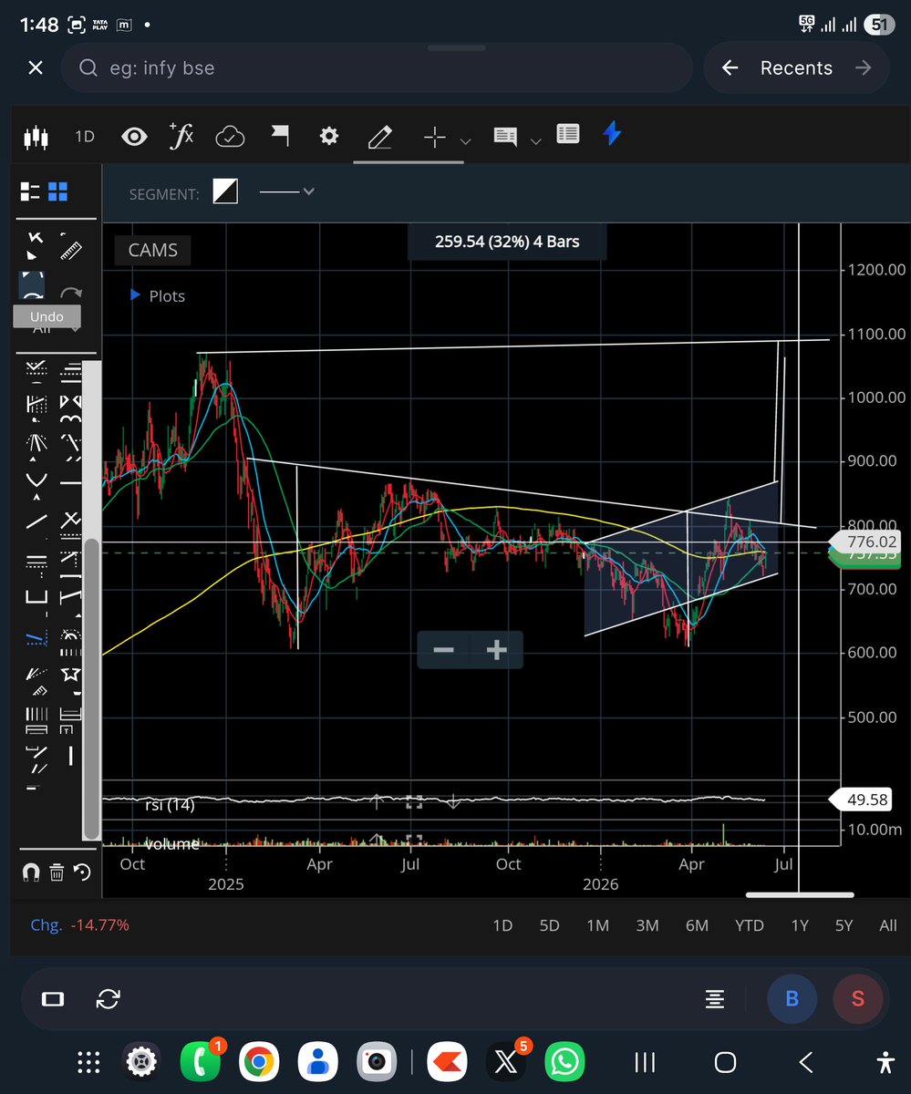Zoom out with the minus button
The image size is (911, 1094).
pyautogui.click(x=443, y=650)
